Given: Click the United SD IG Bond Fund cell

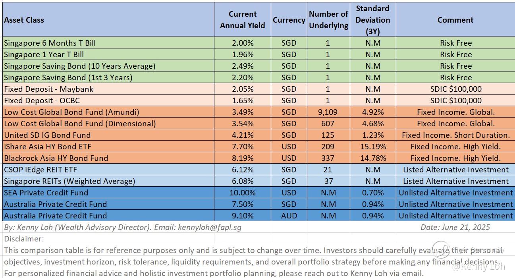Looking at the screenshot, I should pyautogui.click(x=47, y=135).
